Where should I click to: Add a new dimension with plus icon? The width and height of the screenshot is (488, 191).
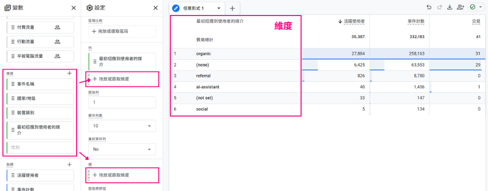69,73
